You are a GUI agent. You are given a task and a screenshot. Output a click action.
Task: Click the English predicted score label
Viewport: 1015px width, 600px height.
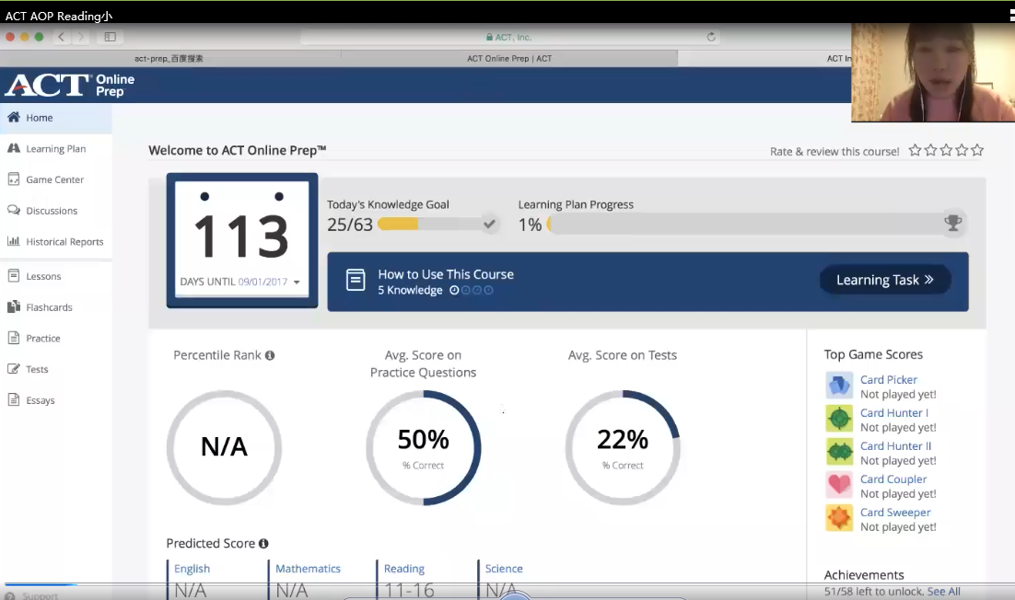192,569
